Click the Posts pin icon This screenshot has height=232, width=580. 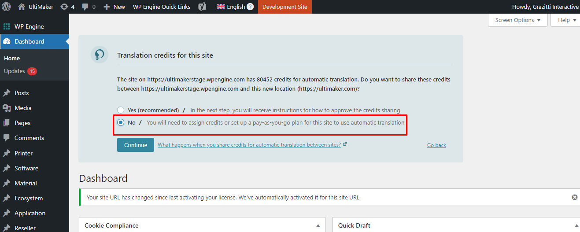pyautogui.click(x=7, y=93)
